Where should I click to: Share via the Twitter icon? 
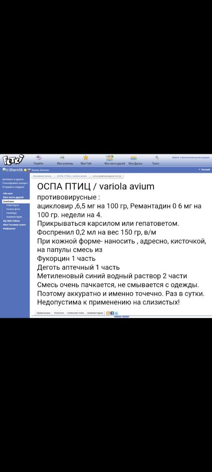click(x=116, y=313)
